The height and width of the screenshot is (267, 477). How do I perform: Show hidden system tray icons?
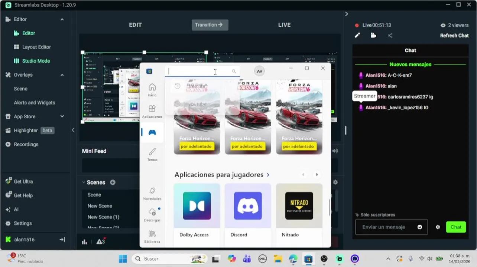[x=388, y=258]
